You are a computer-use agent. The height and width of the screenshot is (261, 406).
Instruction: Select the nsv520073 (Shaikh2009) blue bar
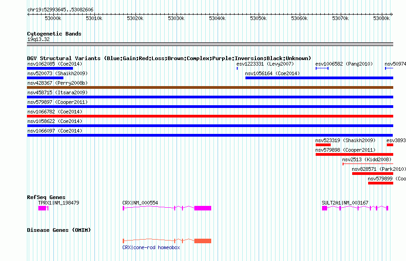45,78
